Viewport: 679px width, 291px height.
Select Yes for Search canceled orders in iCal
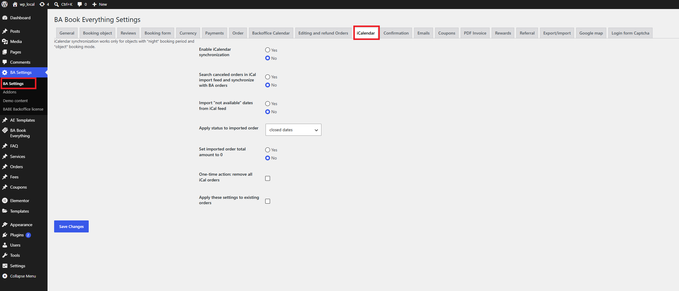pyautogui.click(x=268, y=77)
